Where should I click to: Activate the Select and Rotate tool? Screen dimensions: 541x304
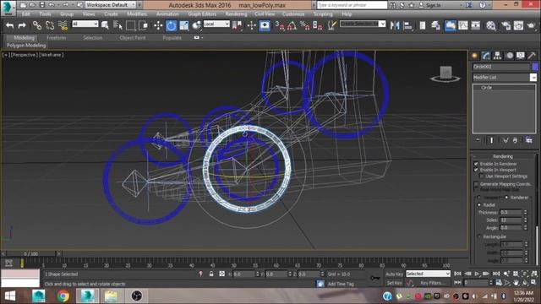171,25
